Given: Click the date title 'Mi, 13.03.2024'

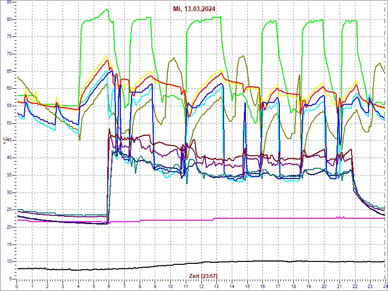Looking at the screenshot, I should click(x=194, y=9).
